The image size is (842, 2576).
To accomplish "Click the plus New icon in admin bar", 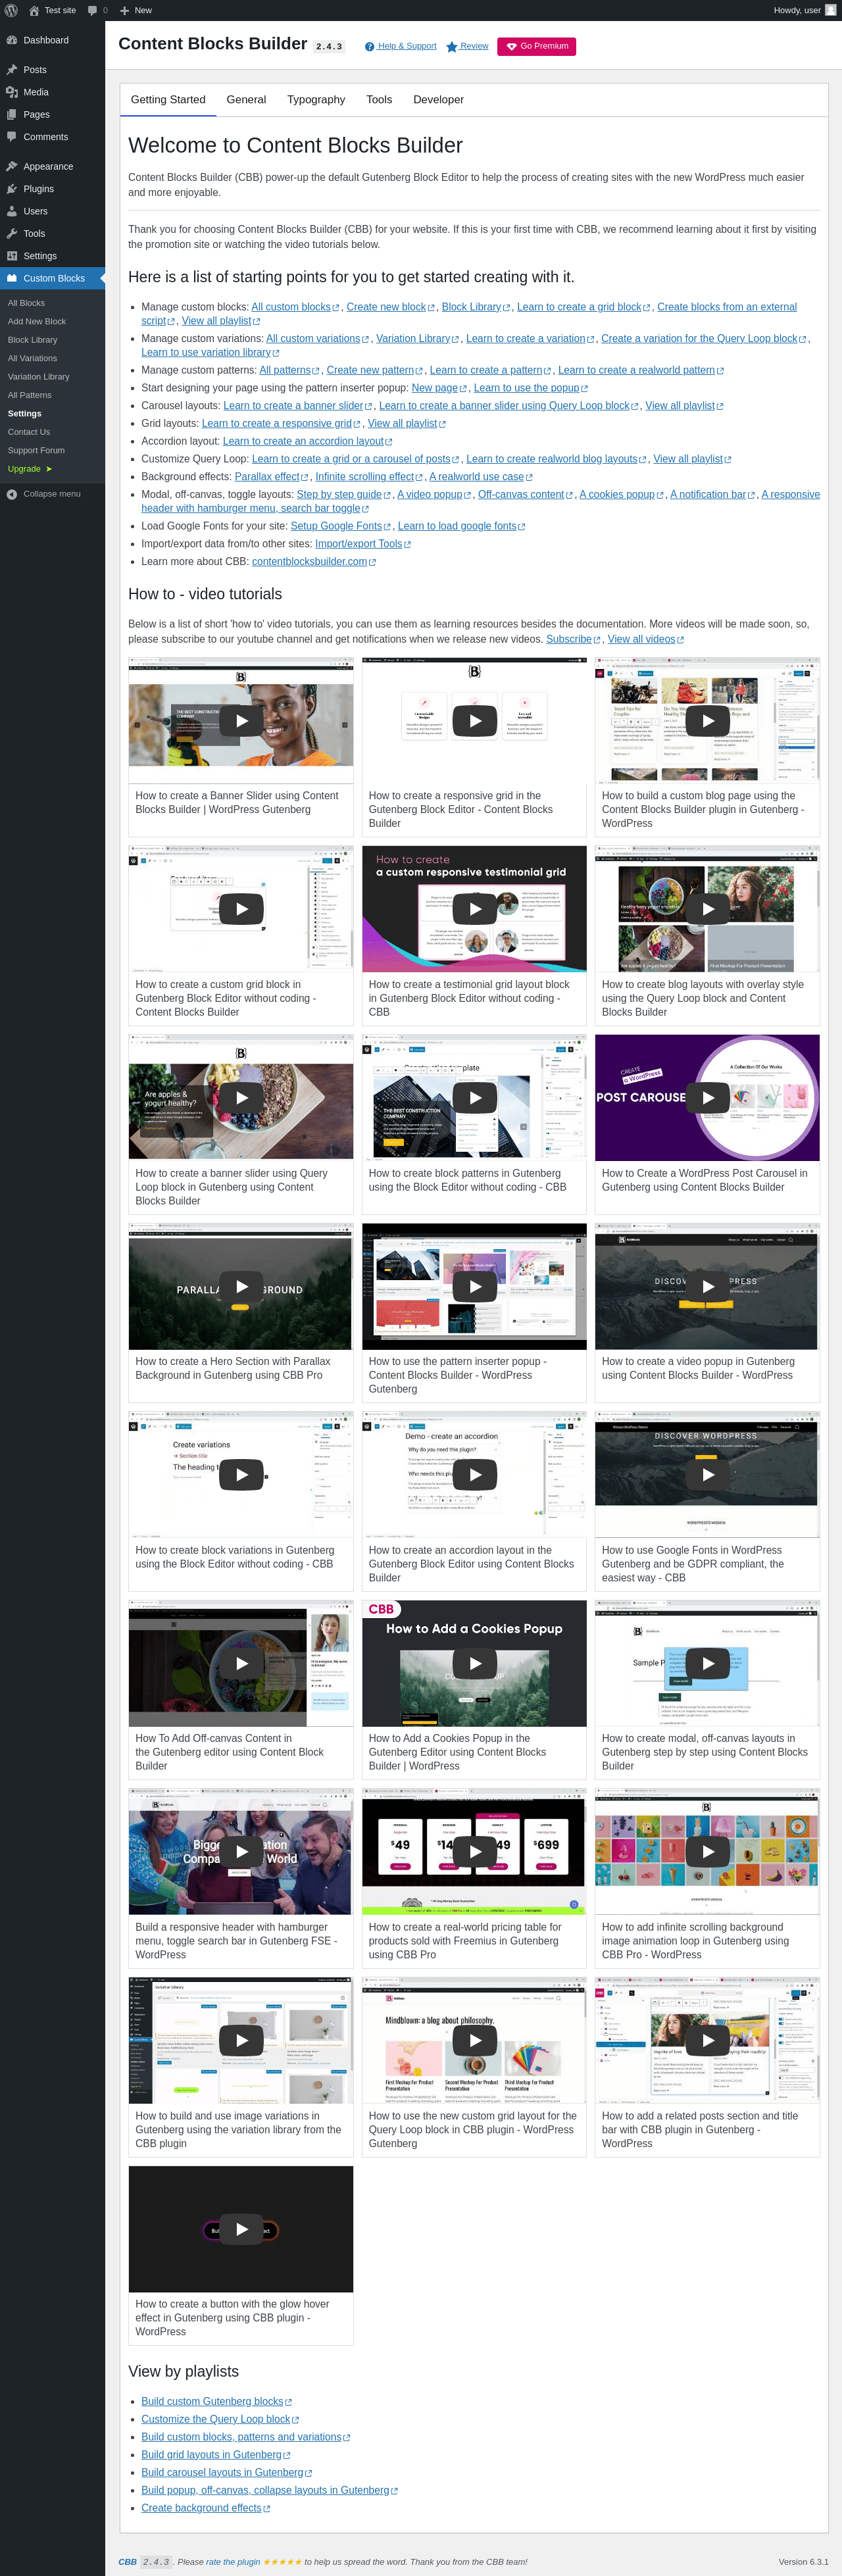I will [125, 10].
